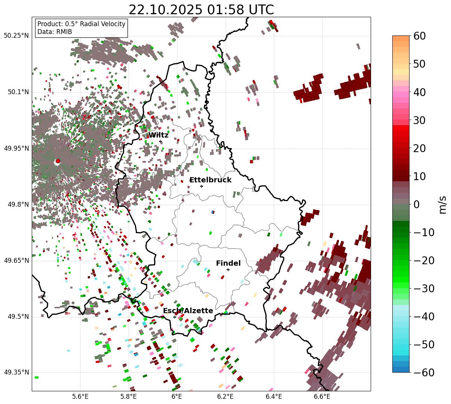Click the 50.1°N latitude tick label

(x=18, y=92)
